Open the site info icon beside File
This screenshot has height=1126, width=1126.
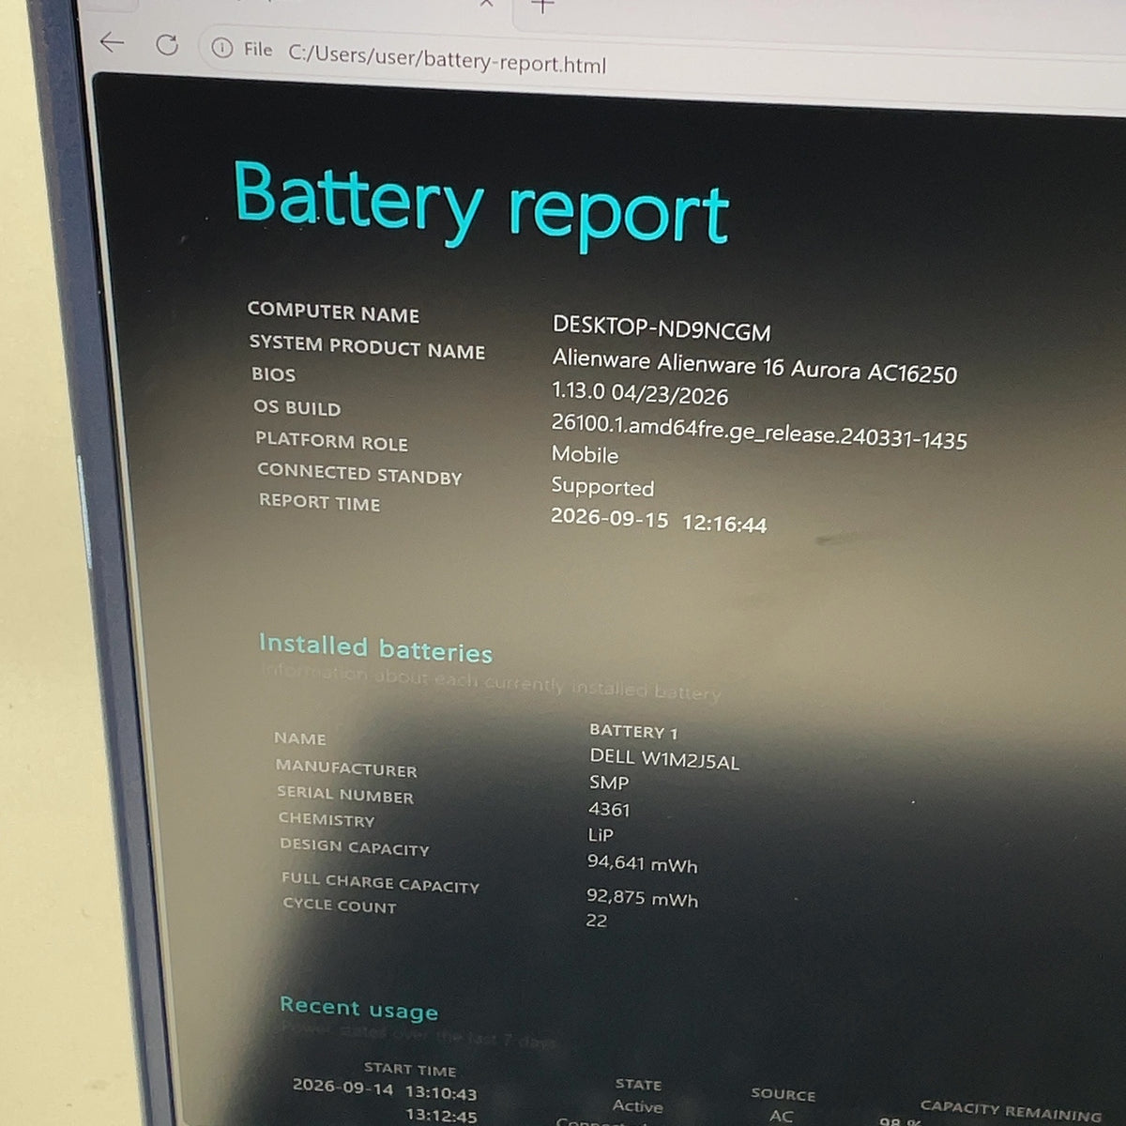click(222, 48)
